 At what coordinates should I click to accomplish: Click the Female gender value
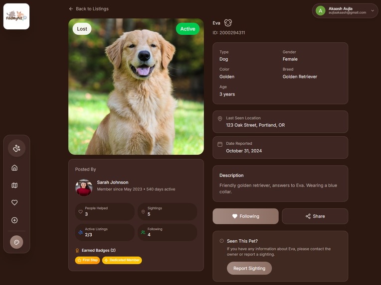290,59
